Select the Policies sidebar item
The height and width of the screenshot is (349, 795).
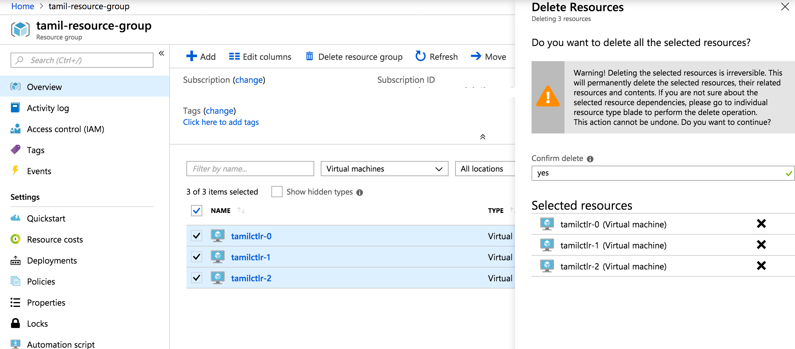[x=41, y=281]
